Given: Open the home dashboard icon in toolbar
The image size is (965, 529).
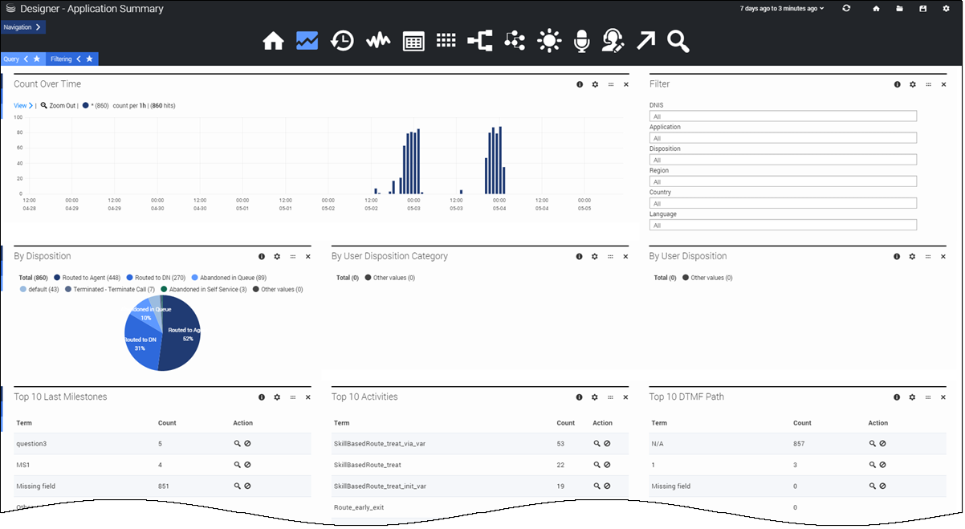Looking at the screenshot, I should tap(273, 41).
